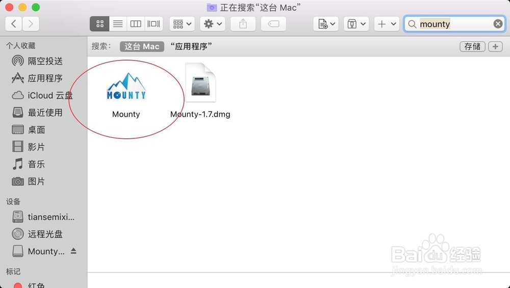Select the tiansemixi... disk in sidebar
The width and height of the screenshot is (510, 288).
pyautogui.click(x=43, y=217)
